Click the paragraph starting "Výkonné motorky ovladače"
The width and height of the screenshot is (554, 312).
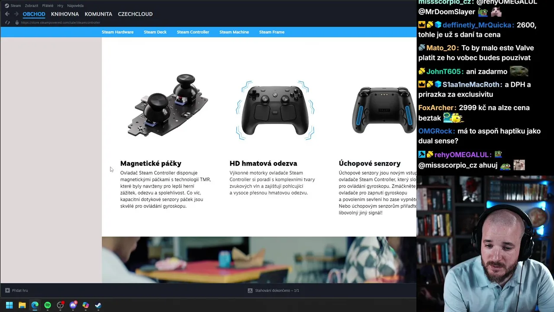pyautogui.click(x=272, y=183)
